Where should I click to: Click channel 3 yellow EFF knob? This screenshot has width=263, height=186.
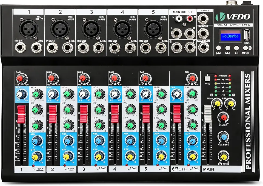click(98, 157)
